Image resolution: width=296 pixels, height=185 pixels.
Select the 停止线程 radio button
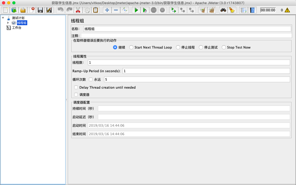pyautogui.click(x=178, y=47)
